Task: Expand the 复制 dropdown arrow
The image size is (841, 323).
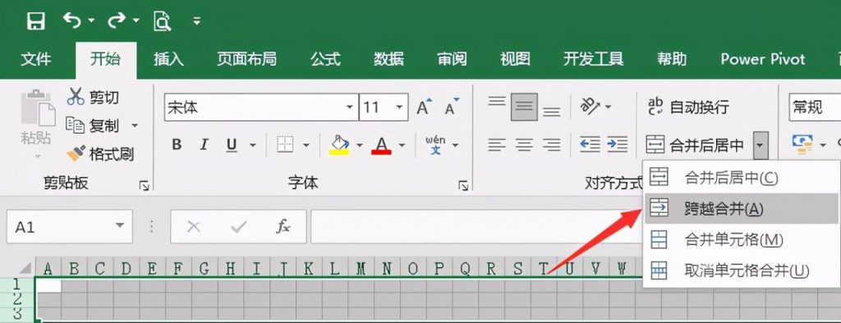Action: tap(135, 126)
